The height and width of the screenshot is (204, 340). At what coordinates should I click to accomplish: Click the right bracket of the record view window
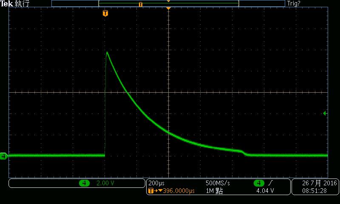click(x=239, y=3)
